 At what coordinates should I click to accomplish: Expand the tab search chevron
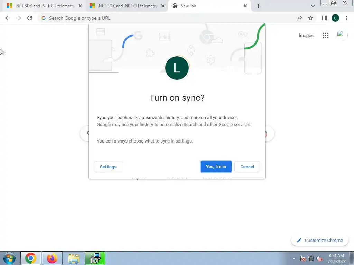tap(313, 6)
